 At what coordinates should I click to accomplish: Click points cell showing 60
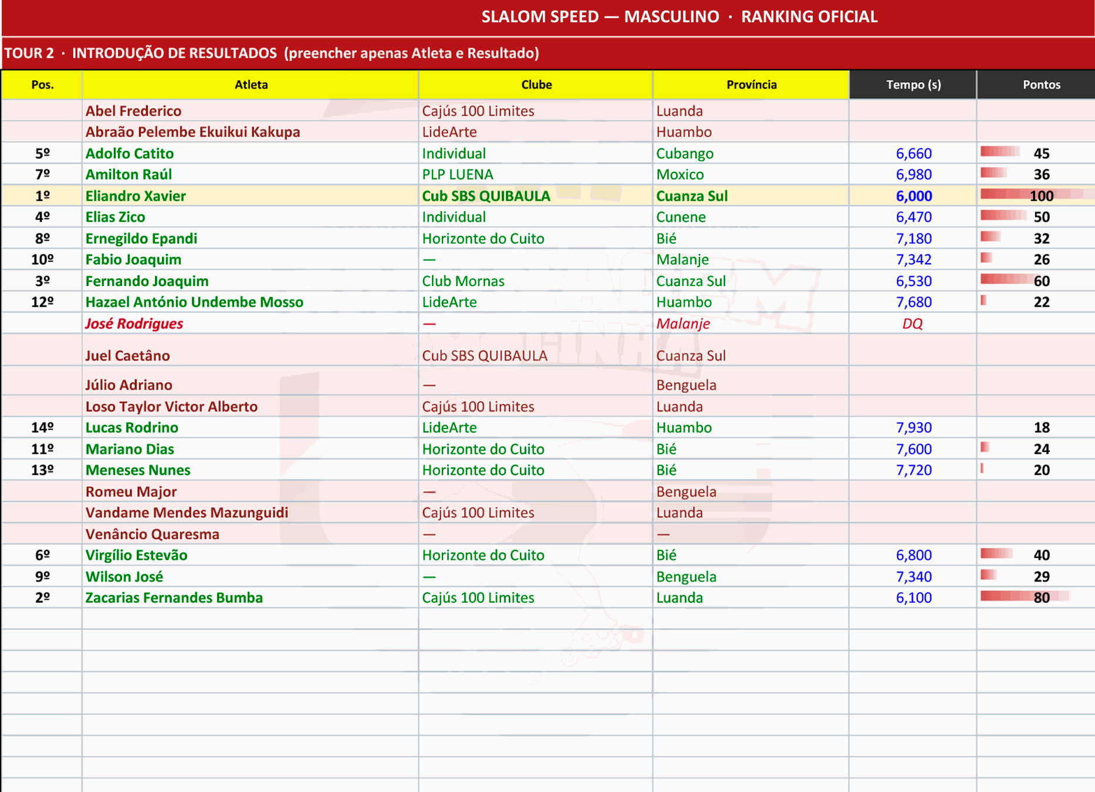click(1036, 281)
